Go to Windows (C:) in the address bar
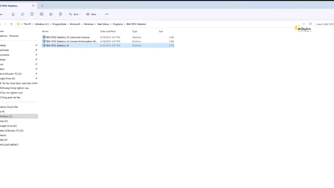 (42, 24)
